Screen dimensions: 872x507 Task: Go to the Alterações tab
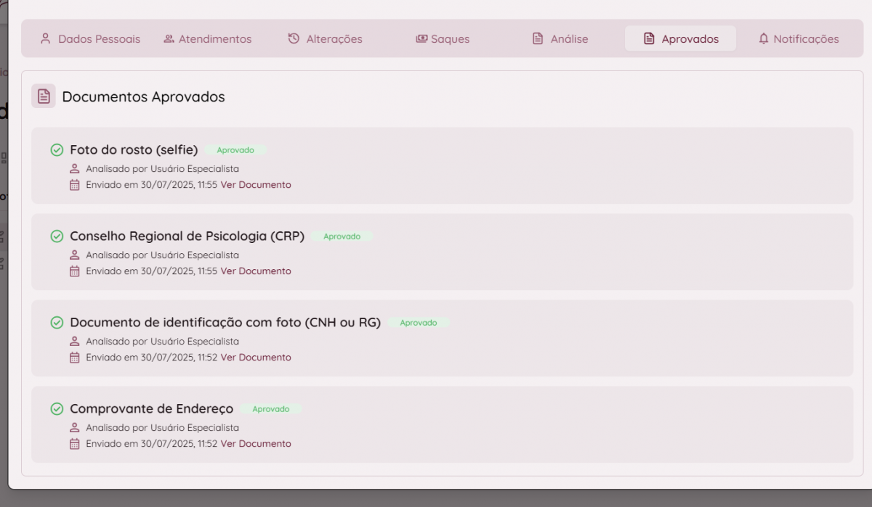[325, 39]
